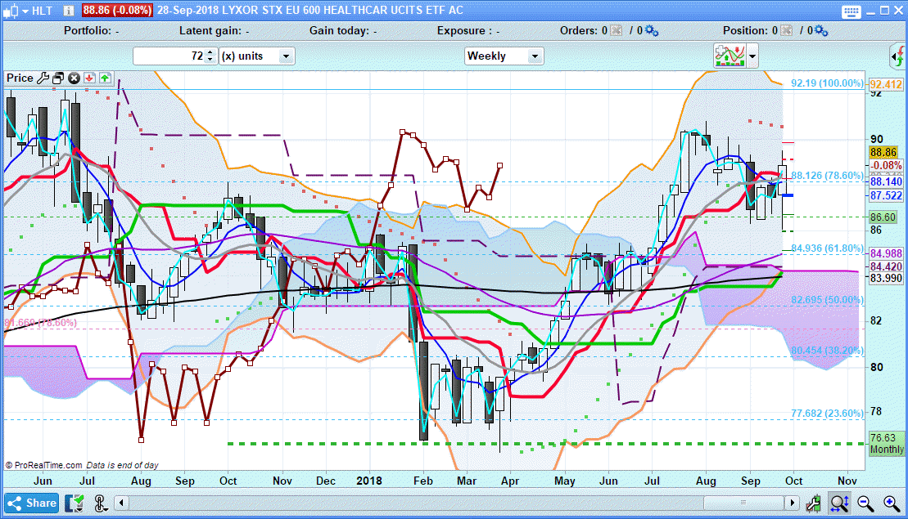908x519 pixels.
Task: Click the add indicator chart icon
Action: pos(730,56)
